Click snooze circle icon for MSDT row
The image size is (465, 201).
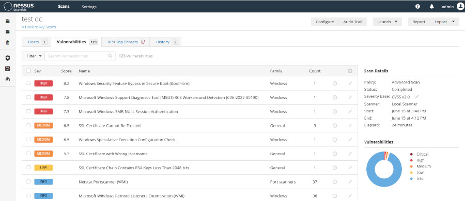335,97
